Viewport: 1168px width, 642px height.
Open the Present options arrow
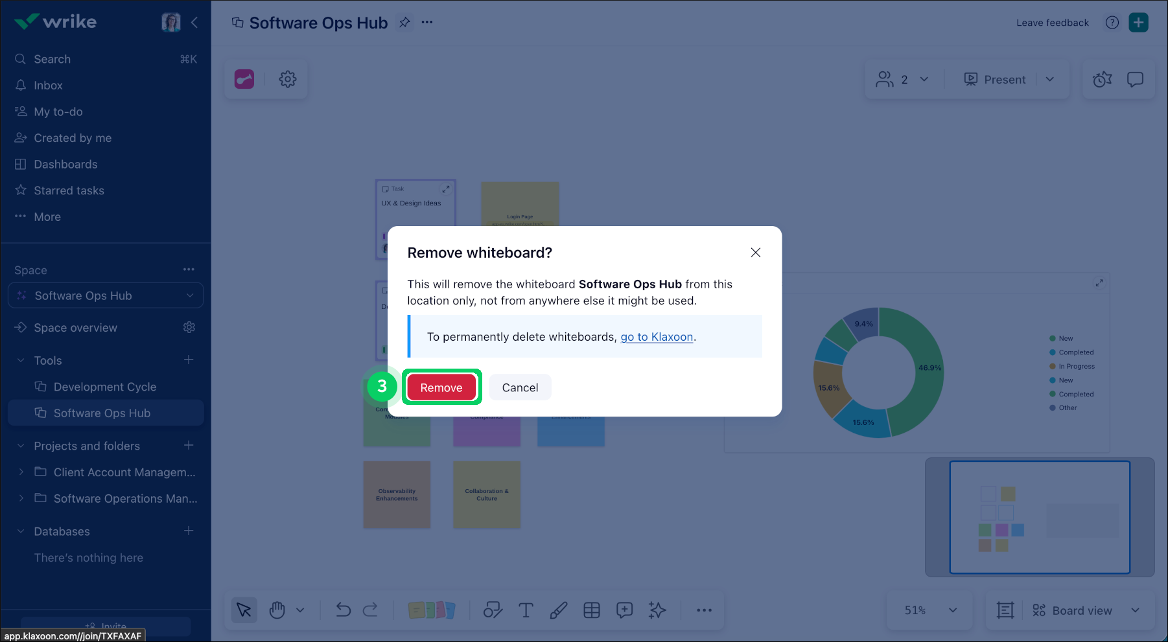coord(1050,79)
